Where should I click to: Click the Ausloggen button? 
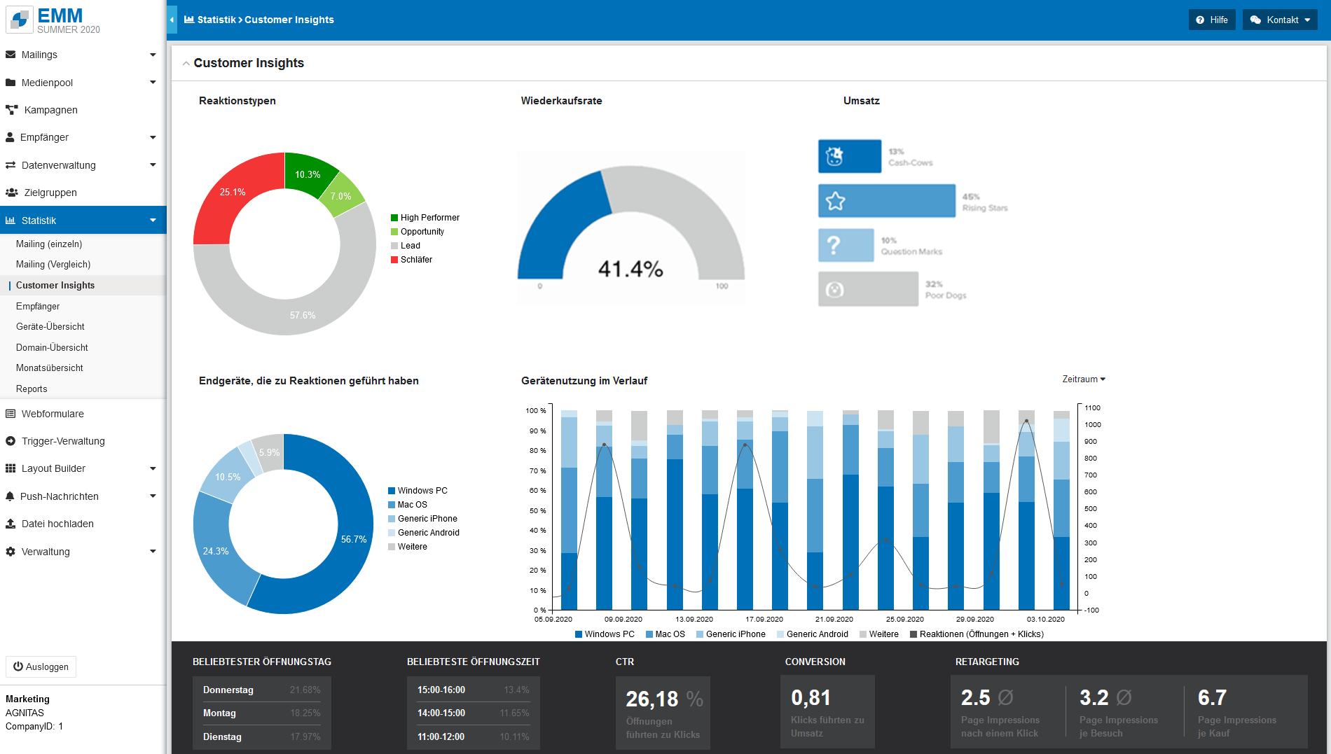tap(41, 666)
